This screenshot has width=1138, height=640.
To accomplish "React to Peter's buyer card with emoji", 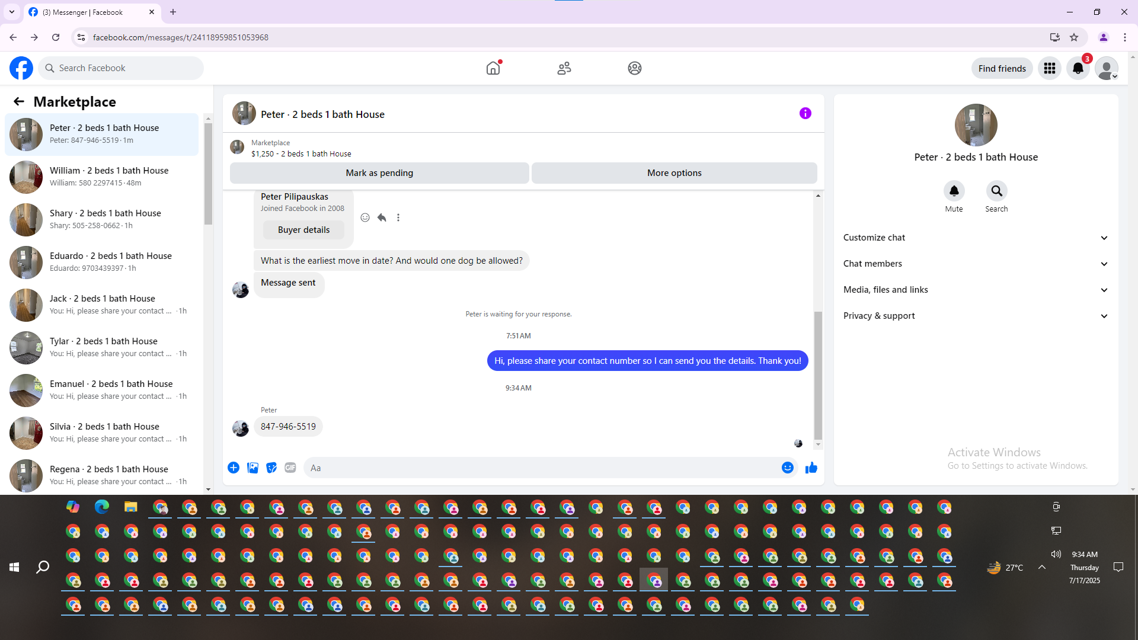I will coord(365,217).
